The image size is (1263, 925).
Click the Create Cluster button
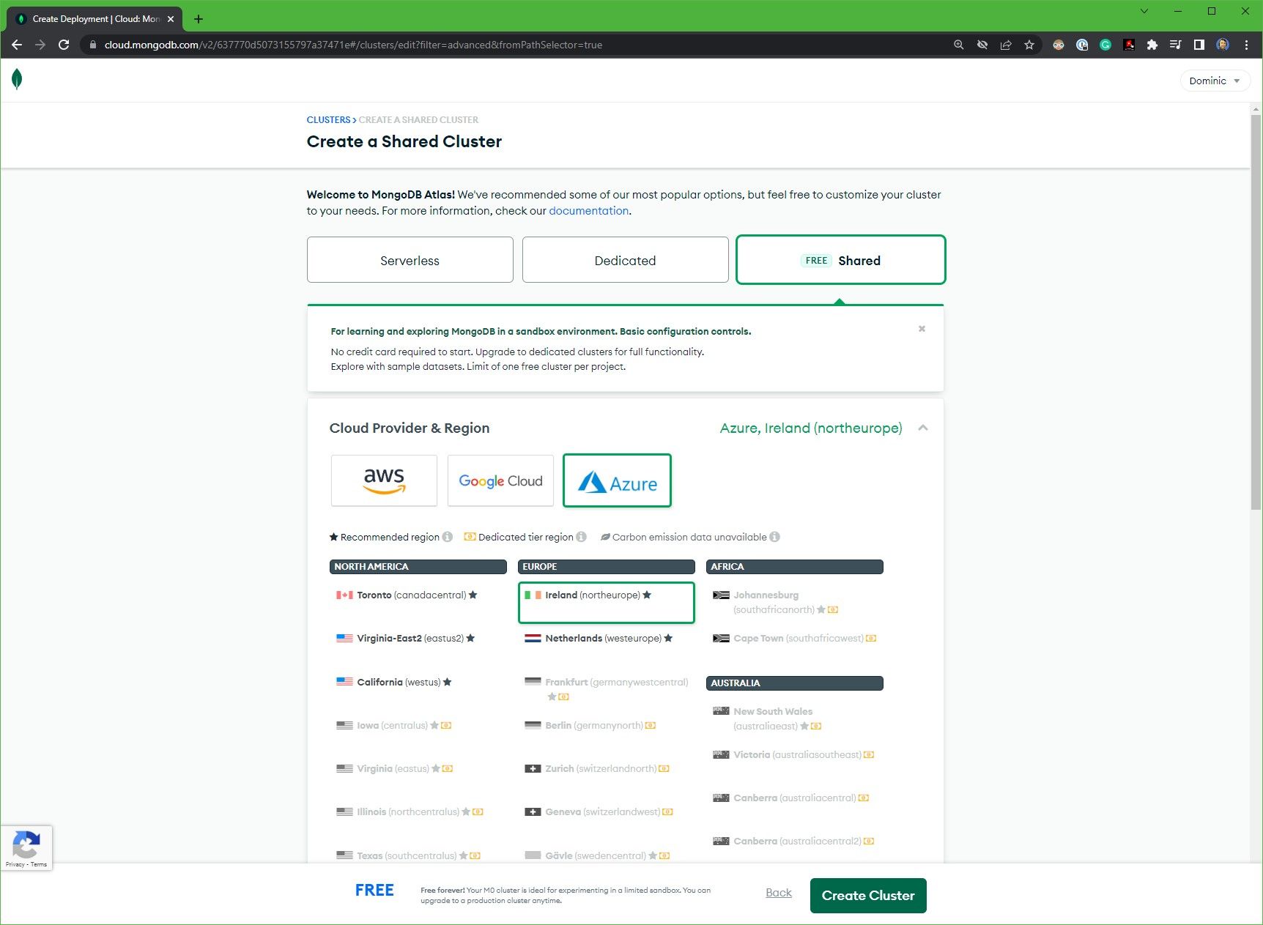coord(868,895)
